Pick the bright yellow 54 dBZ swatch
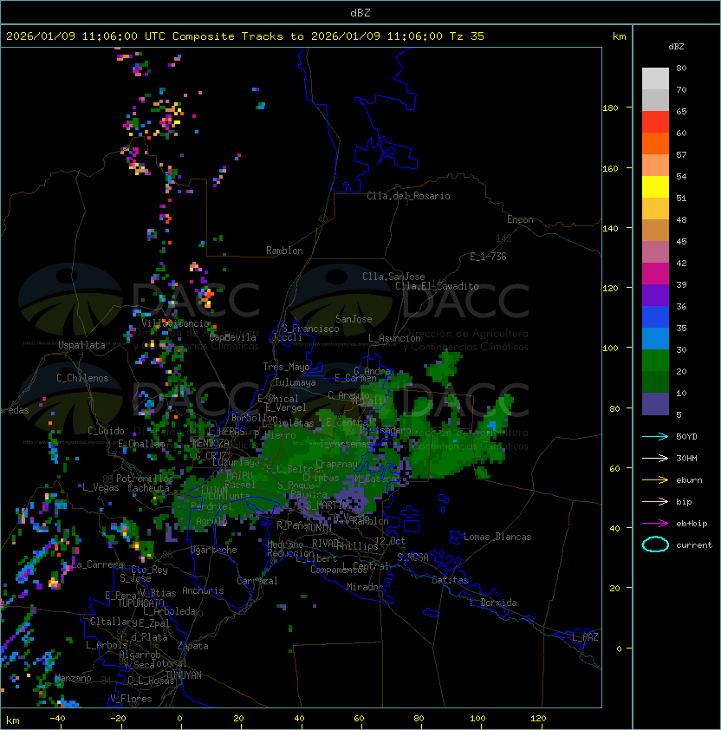The image size is (721, 730). [x=655, y=186]
